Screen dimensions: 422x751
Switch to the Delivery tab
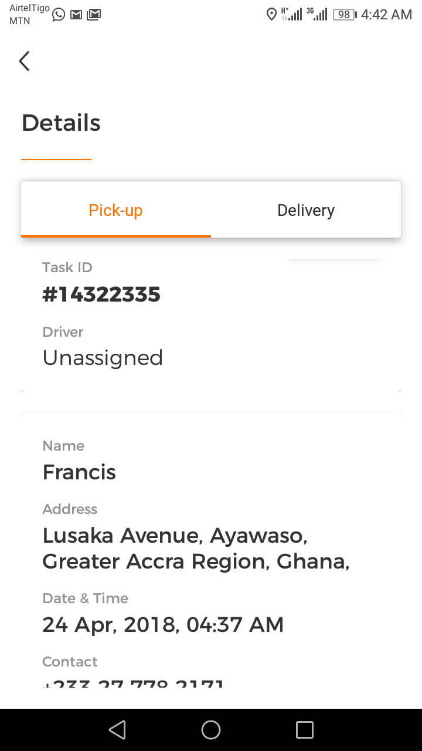tap(306, 210)
